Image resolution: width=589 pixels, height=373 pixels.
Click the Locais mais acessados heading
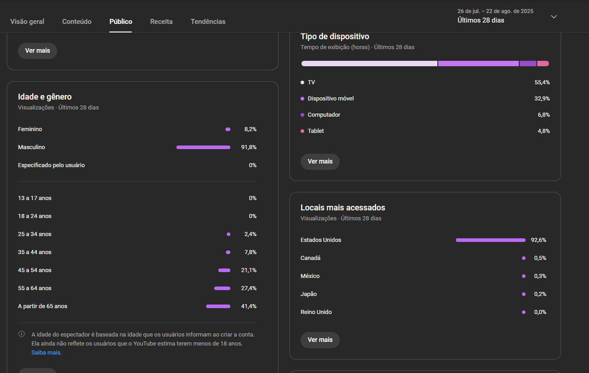click(343, 208)
